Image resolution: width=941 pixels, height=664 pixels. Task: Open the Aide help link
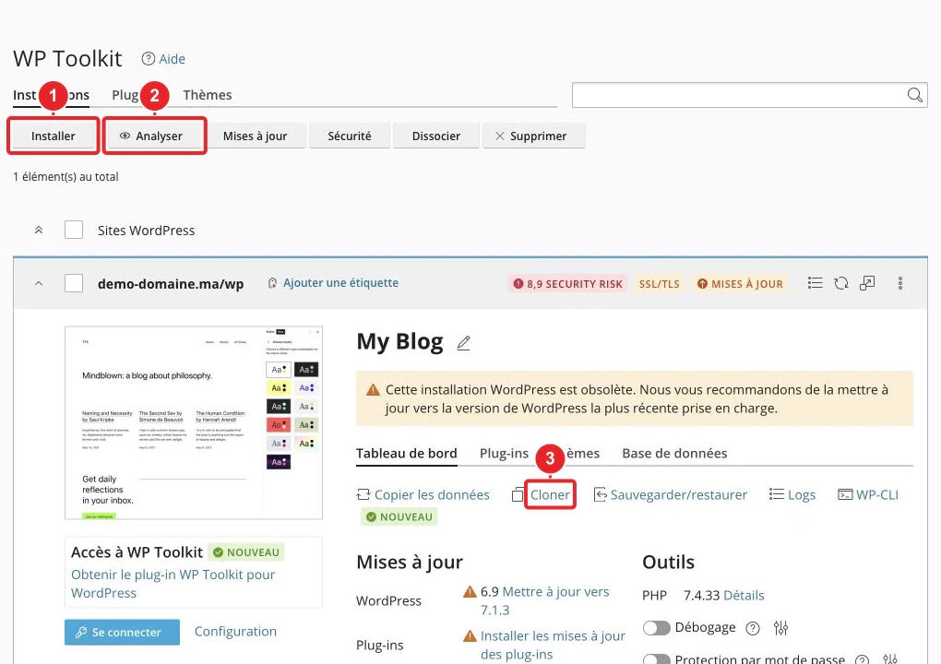click(172, 59)
